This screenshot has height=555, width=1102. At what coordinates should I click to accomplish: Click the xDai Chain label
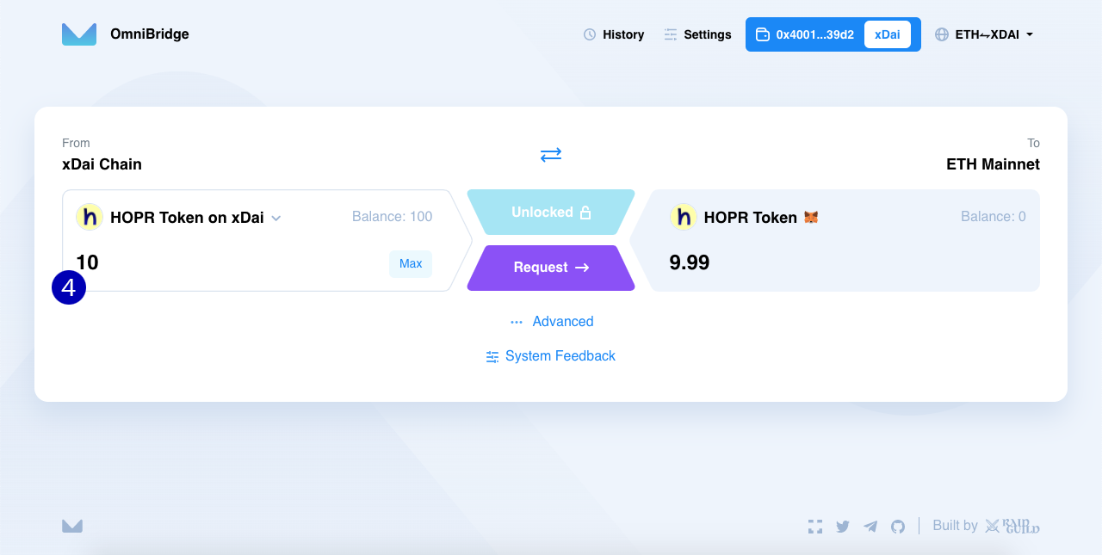[102, 163]
